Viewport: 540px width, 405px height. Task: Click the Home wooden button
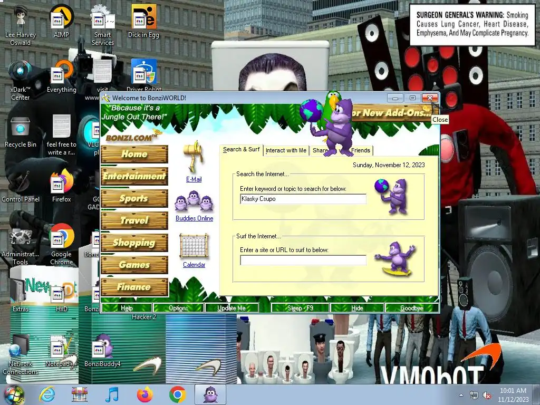pyautogui.click(x=134, y=154)
